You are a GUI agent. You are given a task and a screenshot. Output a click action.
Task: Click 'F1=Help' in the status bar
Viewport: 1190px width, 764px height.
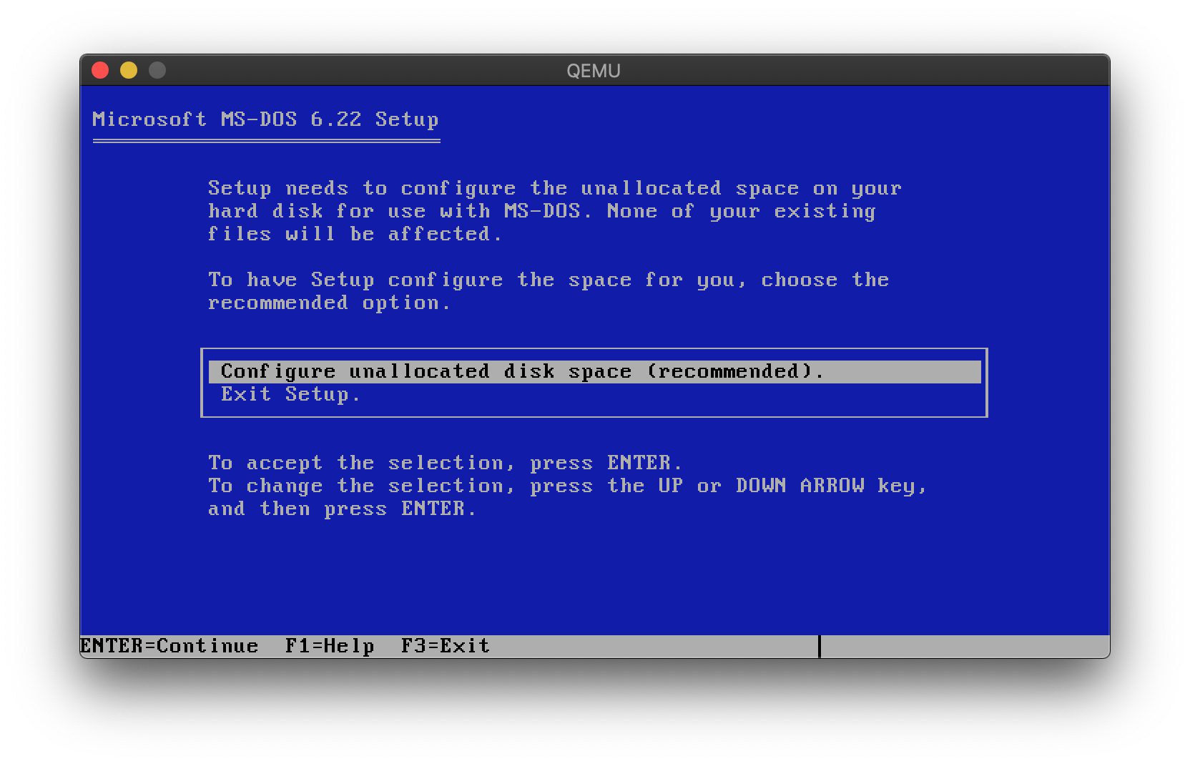(x=330, y=646)
